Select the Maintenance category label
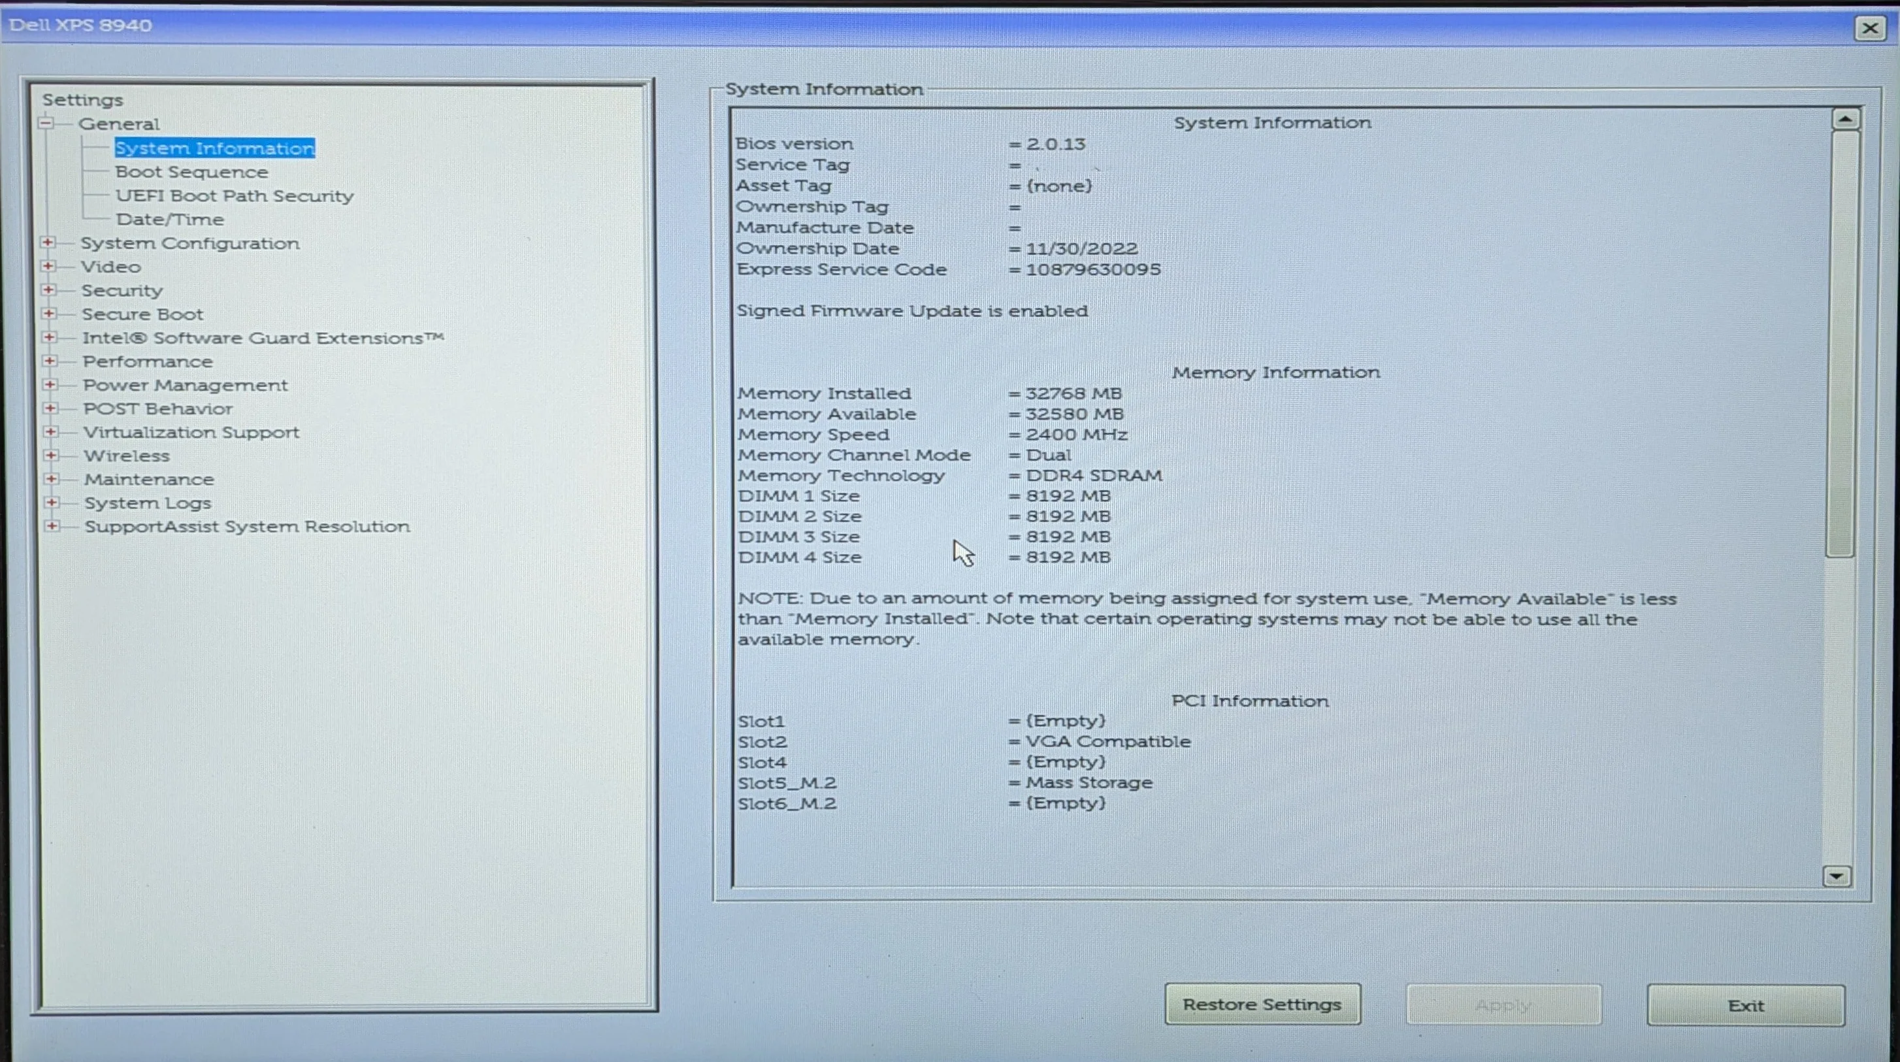The height and width of the screenshot is (1062, 1900). click(x=149, y=480)
